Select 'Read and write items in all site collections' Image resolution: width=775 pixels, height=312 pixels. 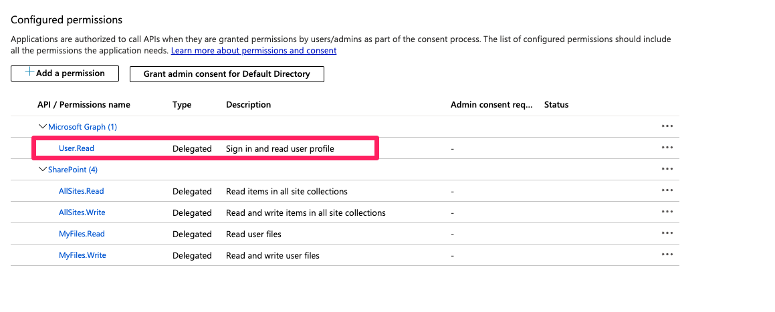(306, 212)
